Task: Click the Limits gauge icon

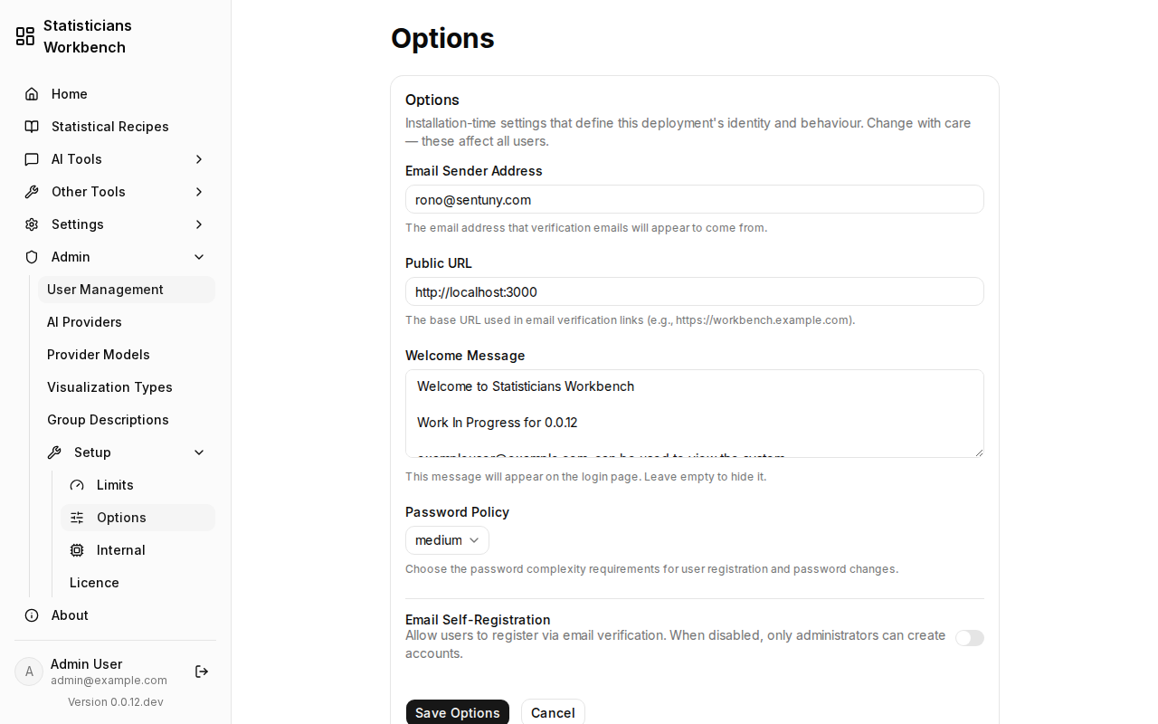Action: click(77, 485)
